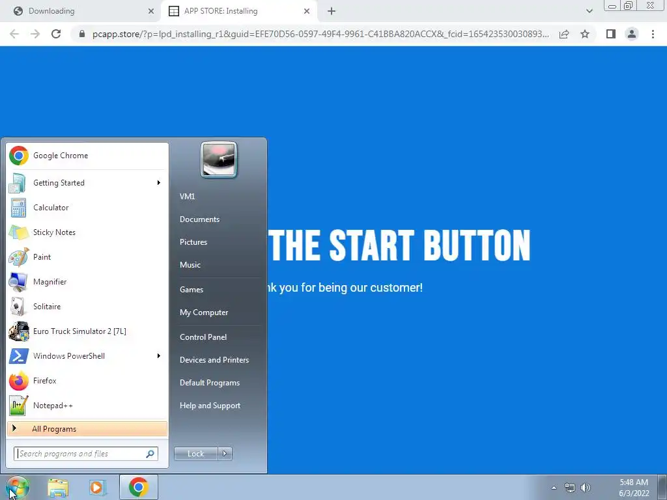Image resolution: width=667 pixels, height=500 pixels.
Task: Click the pcapp.store address bar
Action: [320, 34]
